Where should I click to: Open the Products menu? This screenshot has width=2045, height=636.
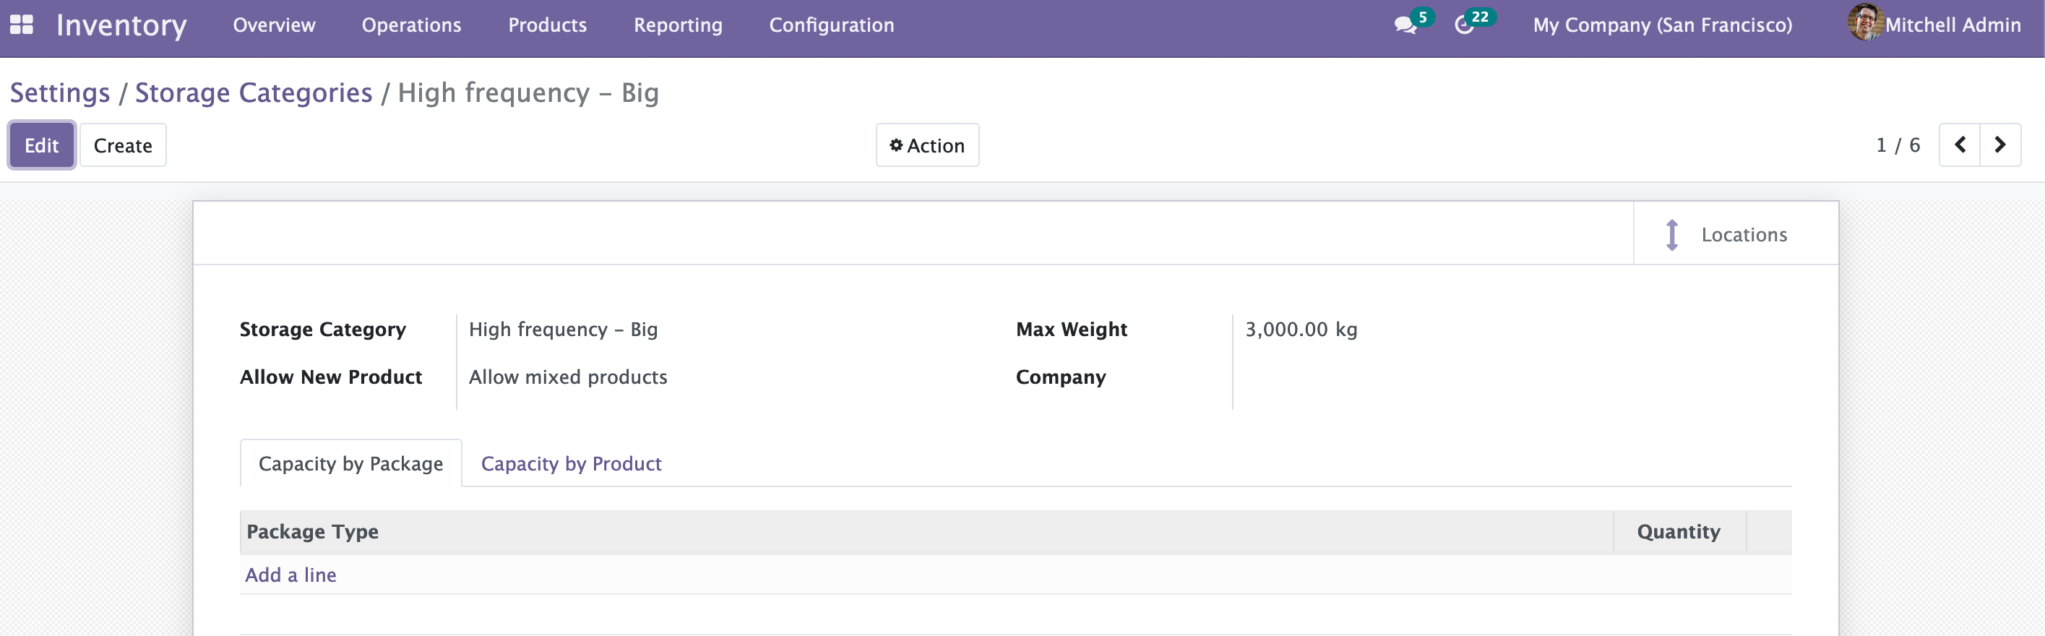pyautogui.click(x=547, y=25)
